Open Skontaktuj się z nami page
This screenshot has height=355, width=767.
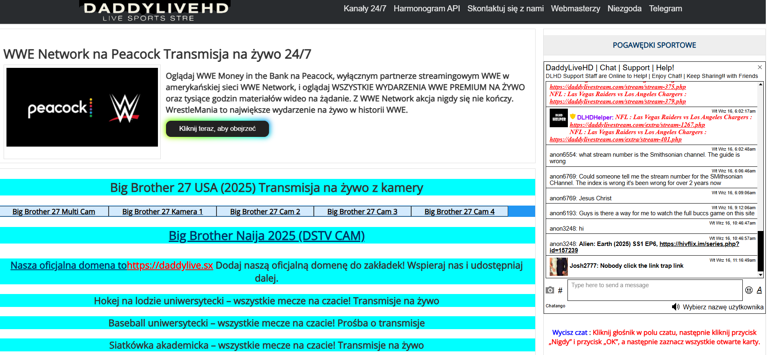point(505,8)
